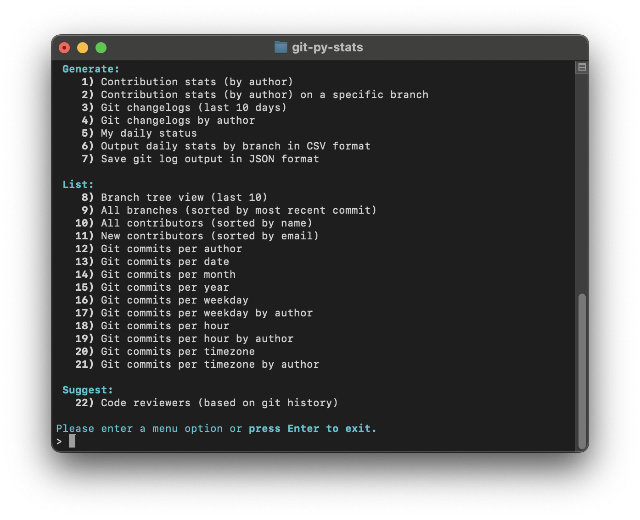Click the bold 'press Enter to exit.' text
The width and height of the screenshot is (640, 520).
[313, 428]
